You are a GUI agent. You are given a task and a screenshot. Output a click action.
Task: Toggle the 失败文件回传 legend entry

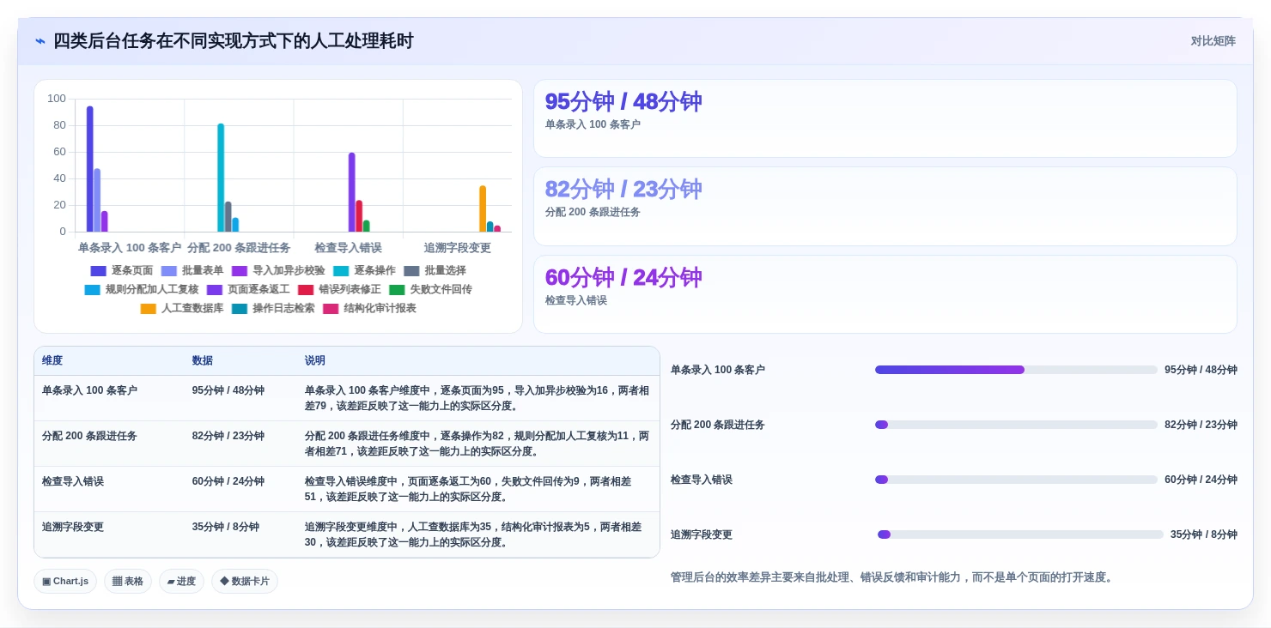pos(430,289)
